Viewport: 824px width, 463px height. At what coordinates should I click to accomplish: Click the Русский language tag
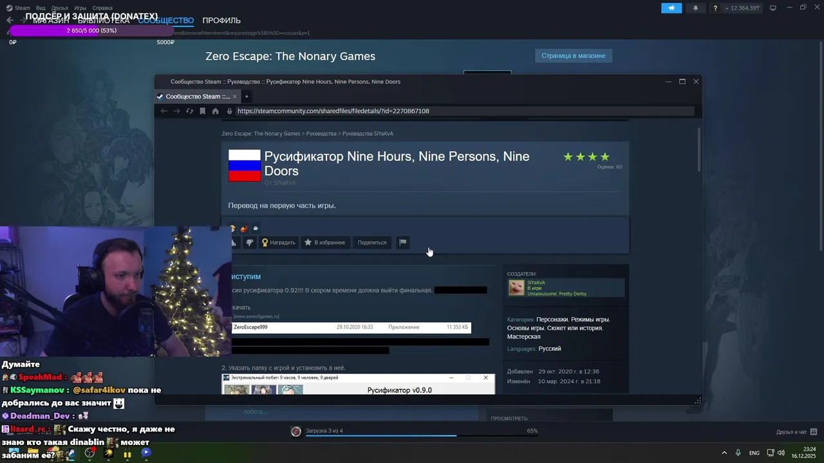point(550,349)
